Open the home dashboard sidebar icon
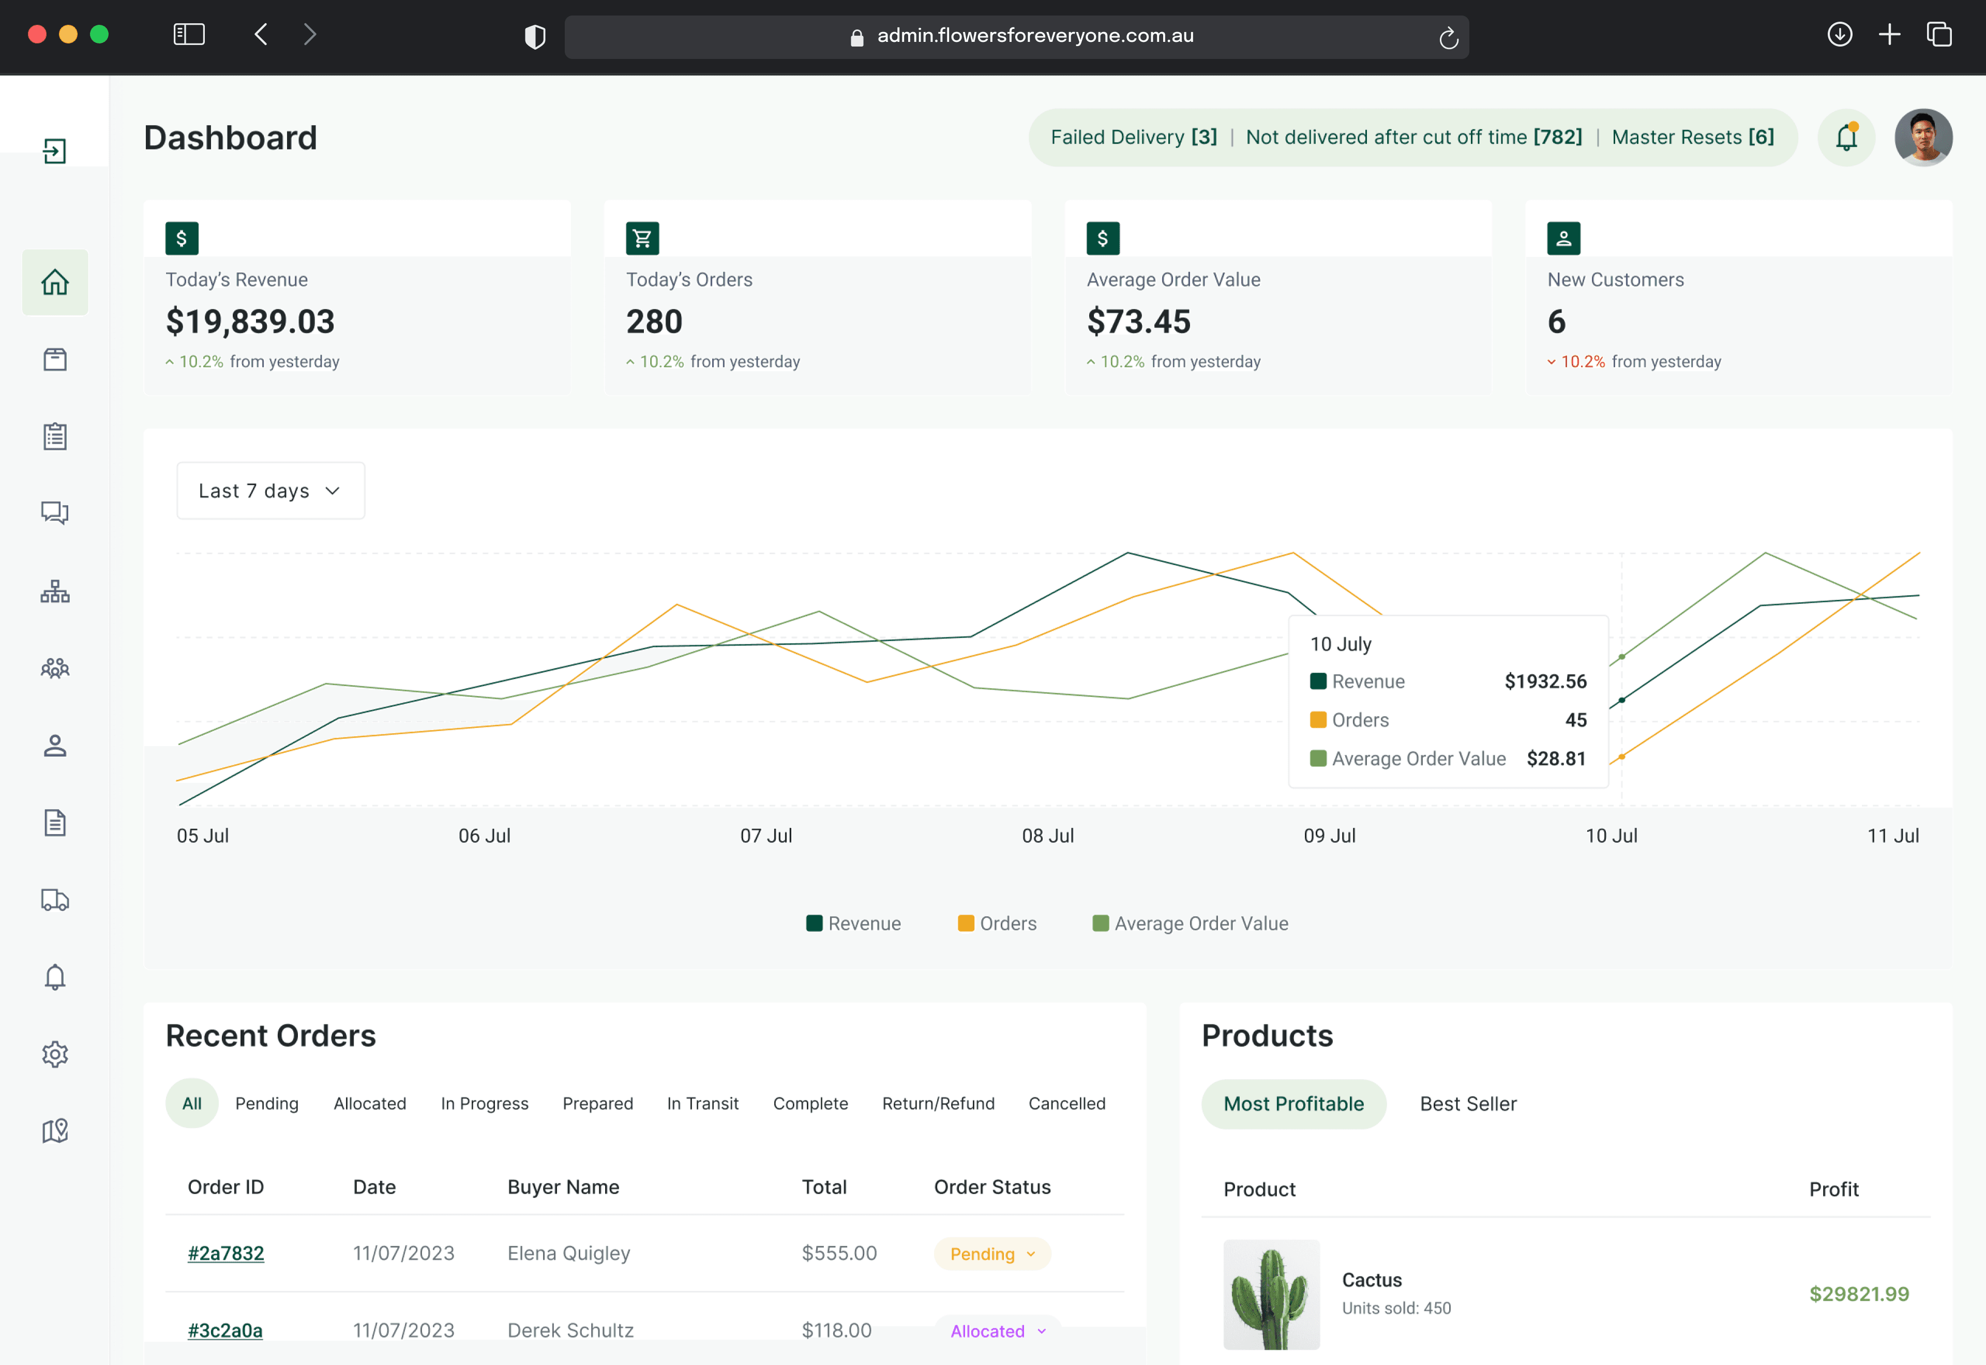 coord(55,282)
